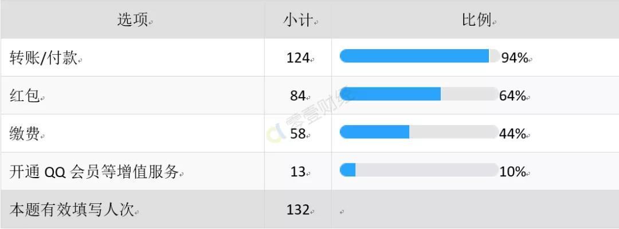This screenshot has height=229, width=619.
Task: Click the 选项 column header
Action: click(x=132, y=19)
